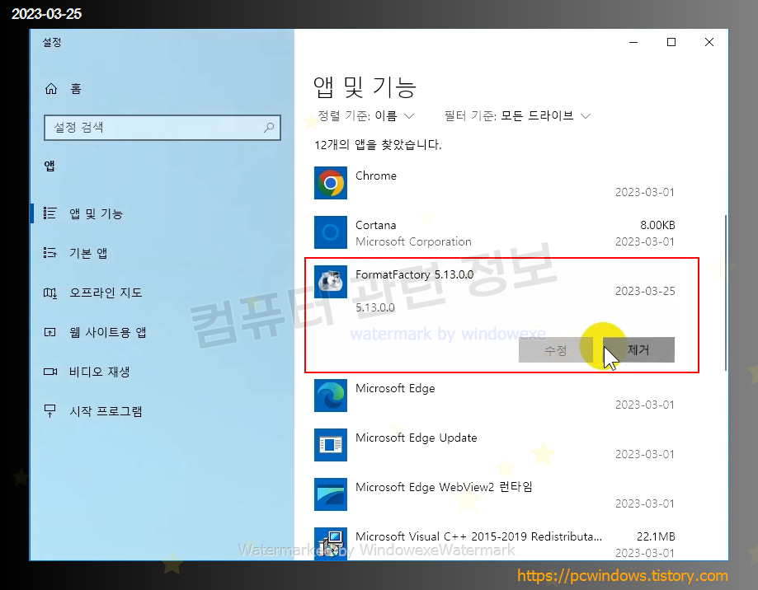Click FormatFactory 5.13.0.0 title text
This screenshot has height=590, width=758.
414,274
